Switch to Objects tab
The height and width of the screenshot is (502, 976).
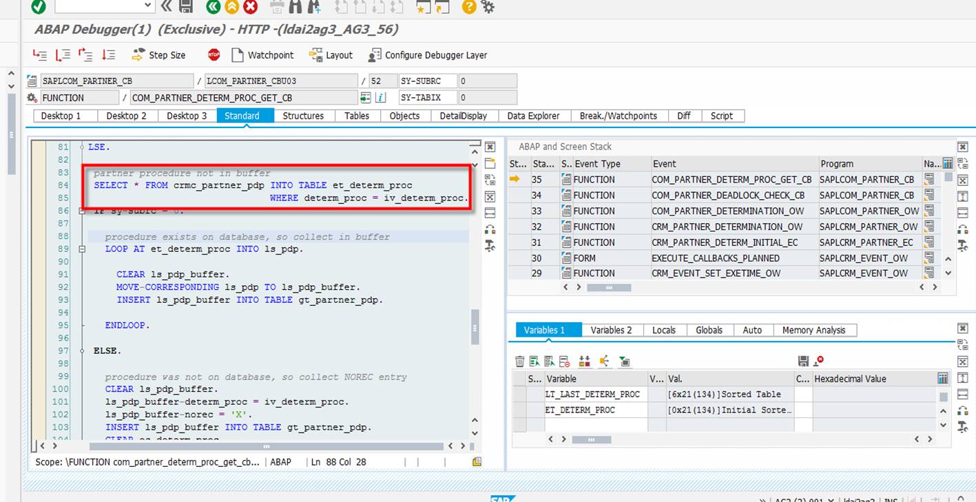tap(404, 116)
